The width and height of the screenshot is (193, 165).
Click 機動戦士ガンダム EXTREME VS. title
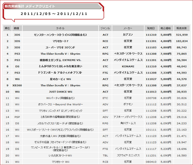[60, 60]
